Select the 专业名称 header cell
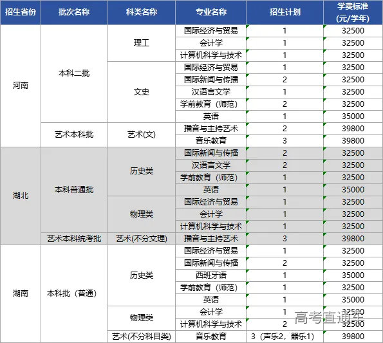Image resolution: width=383 pixels, height=343 pixels. (x=210, y=12)
